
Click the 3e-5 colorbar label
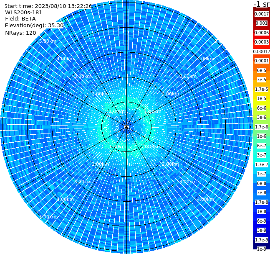(x=262, y=80)
